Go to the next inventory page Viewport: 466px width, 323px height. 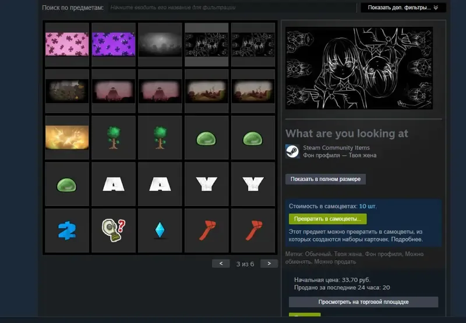(269, 263)
